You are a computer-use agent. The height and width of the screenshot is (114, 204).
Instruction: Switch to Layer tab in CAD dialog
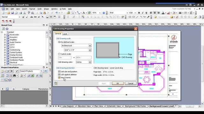pyautogui.click(x=65, y=34)
